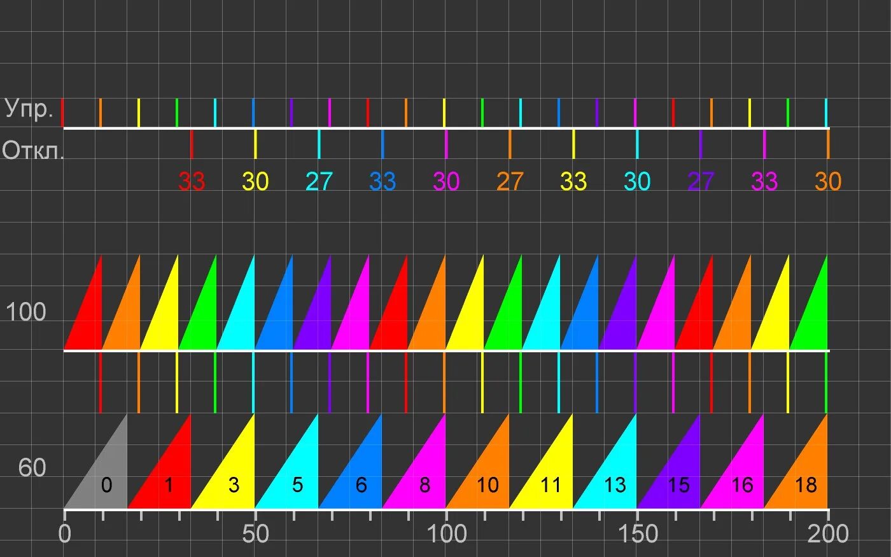The width and height of the screenshot is (891, 557).
Task: Click the '100' label on the bottom axis
Action: [x=446, y=533]
